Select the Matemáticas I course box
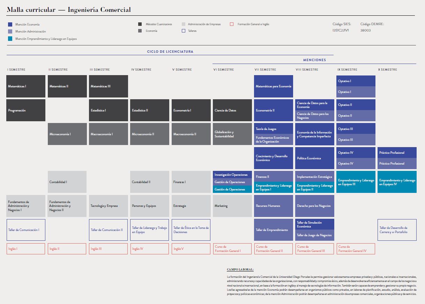This screenshot has height=304, width=425. point(26,86)
